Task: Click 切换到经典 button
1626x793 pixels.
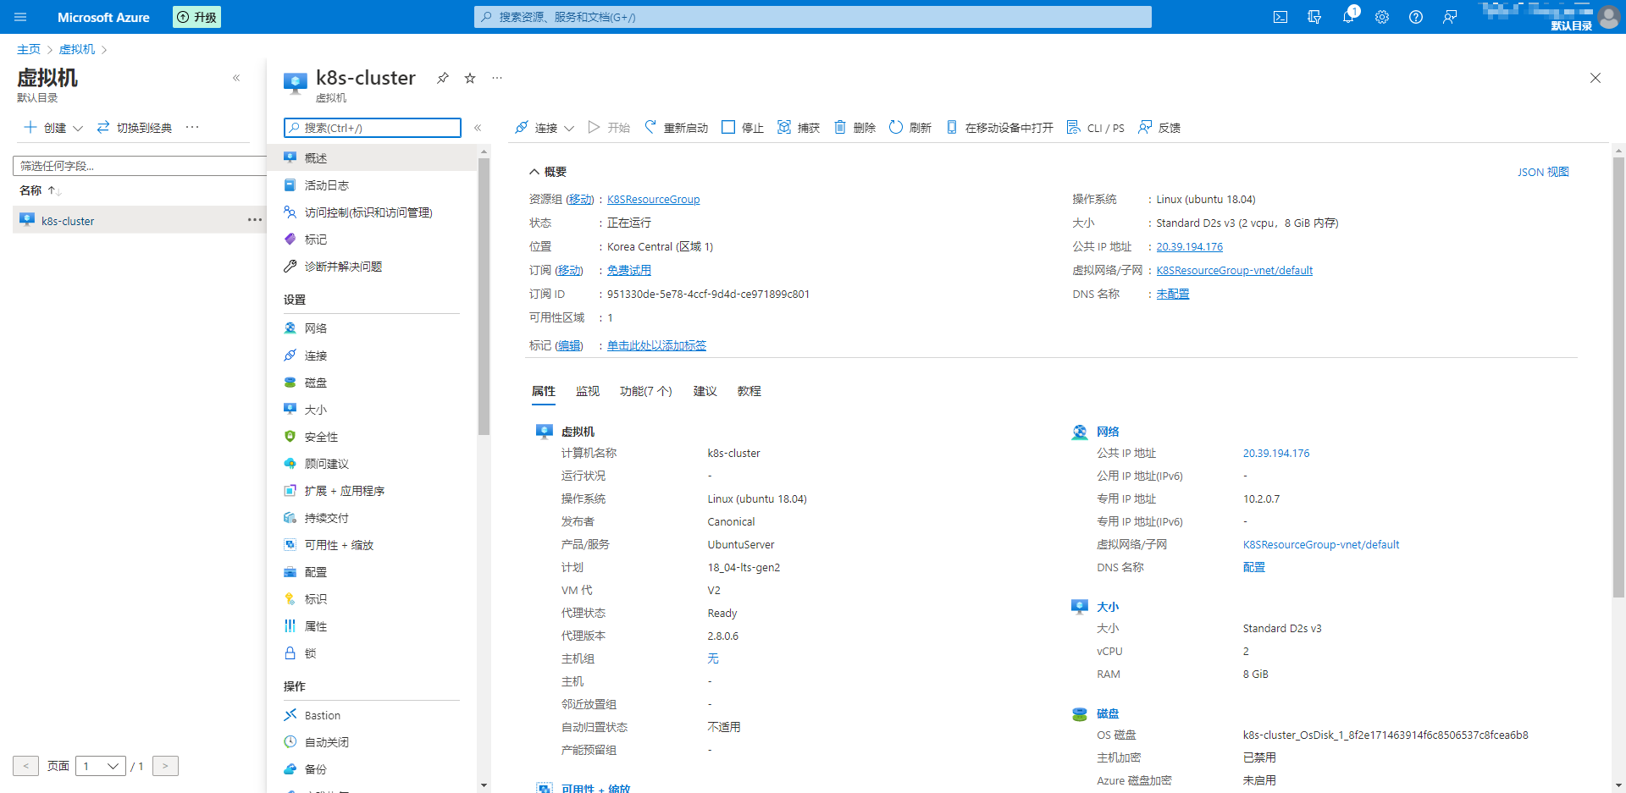Action: pos(135,128)
